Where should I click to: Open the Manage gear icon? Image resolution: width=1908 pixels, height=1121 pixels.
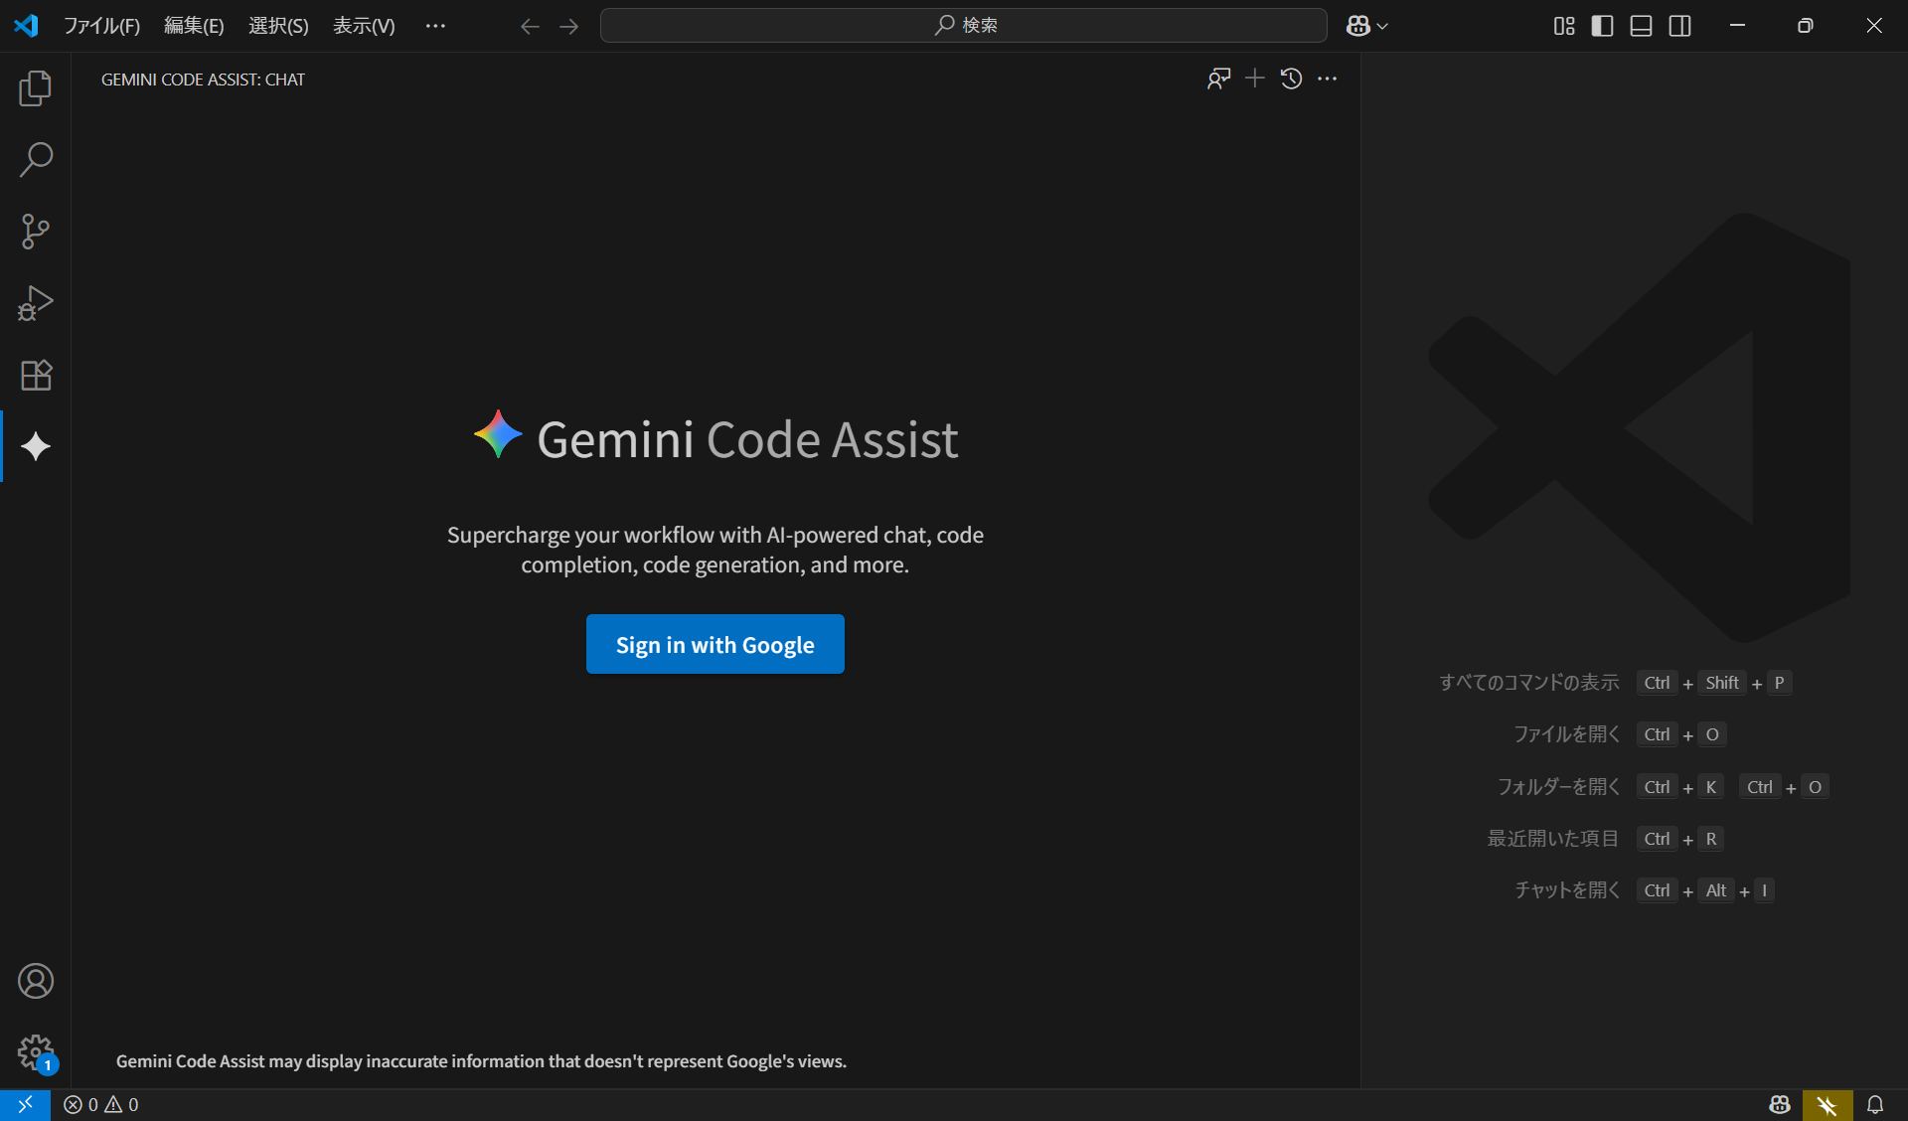36,1052
